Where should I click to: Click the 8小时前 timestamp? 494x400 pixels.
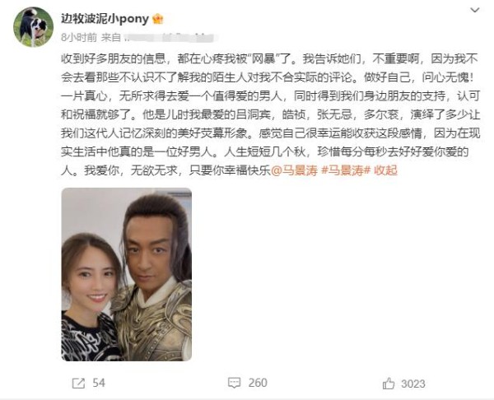tap(79, 38)
